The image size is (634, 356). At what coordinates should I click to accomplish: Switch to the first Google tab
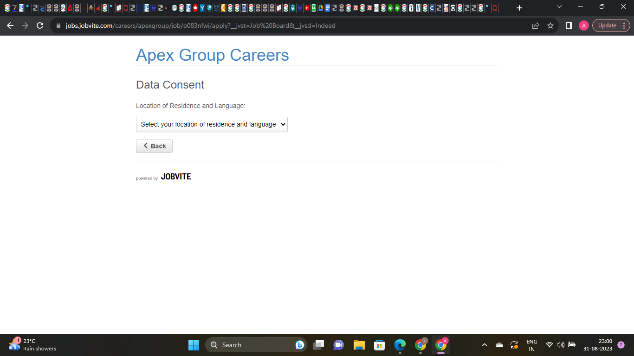[x=6, y=8]
